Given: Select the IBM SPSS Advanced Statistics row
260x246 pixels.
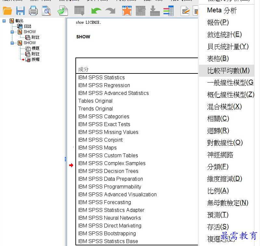Looking at the screenshot, I should point(113,93).
